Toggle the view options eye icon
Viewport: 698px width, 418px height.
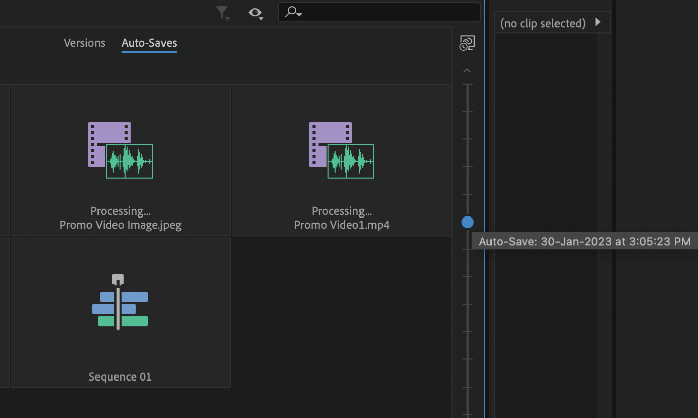click(255, 12)
